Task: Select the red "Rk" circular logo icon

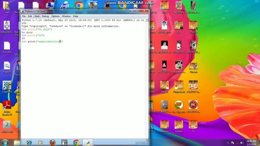Action: pos(193,107)
